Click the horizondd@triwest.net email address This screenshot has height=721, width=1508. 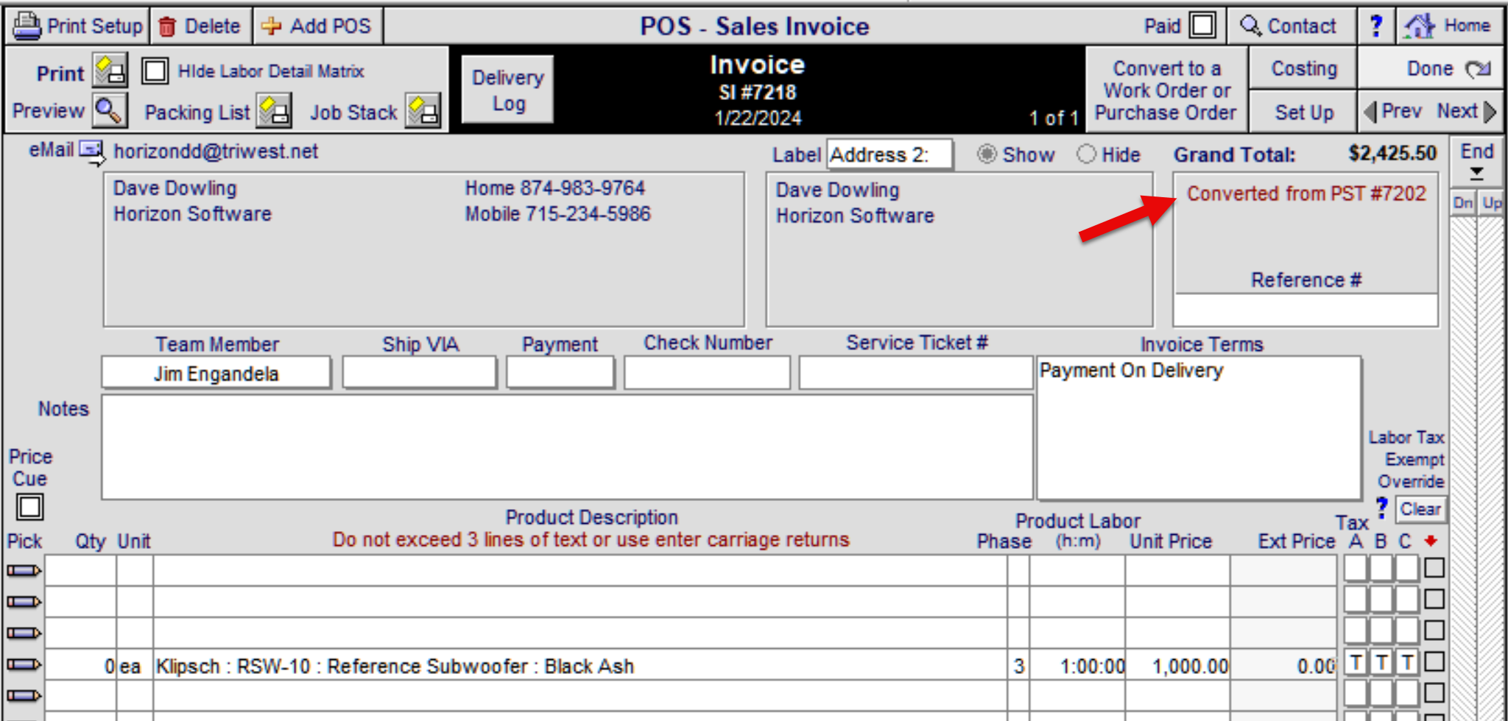216,152
